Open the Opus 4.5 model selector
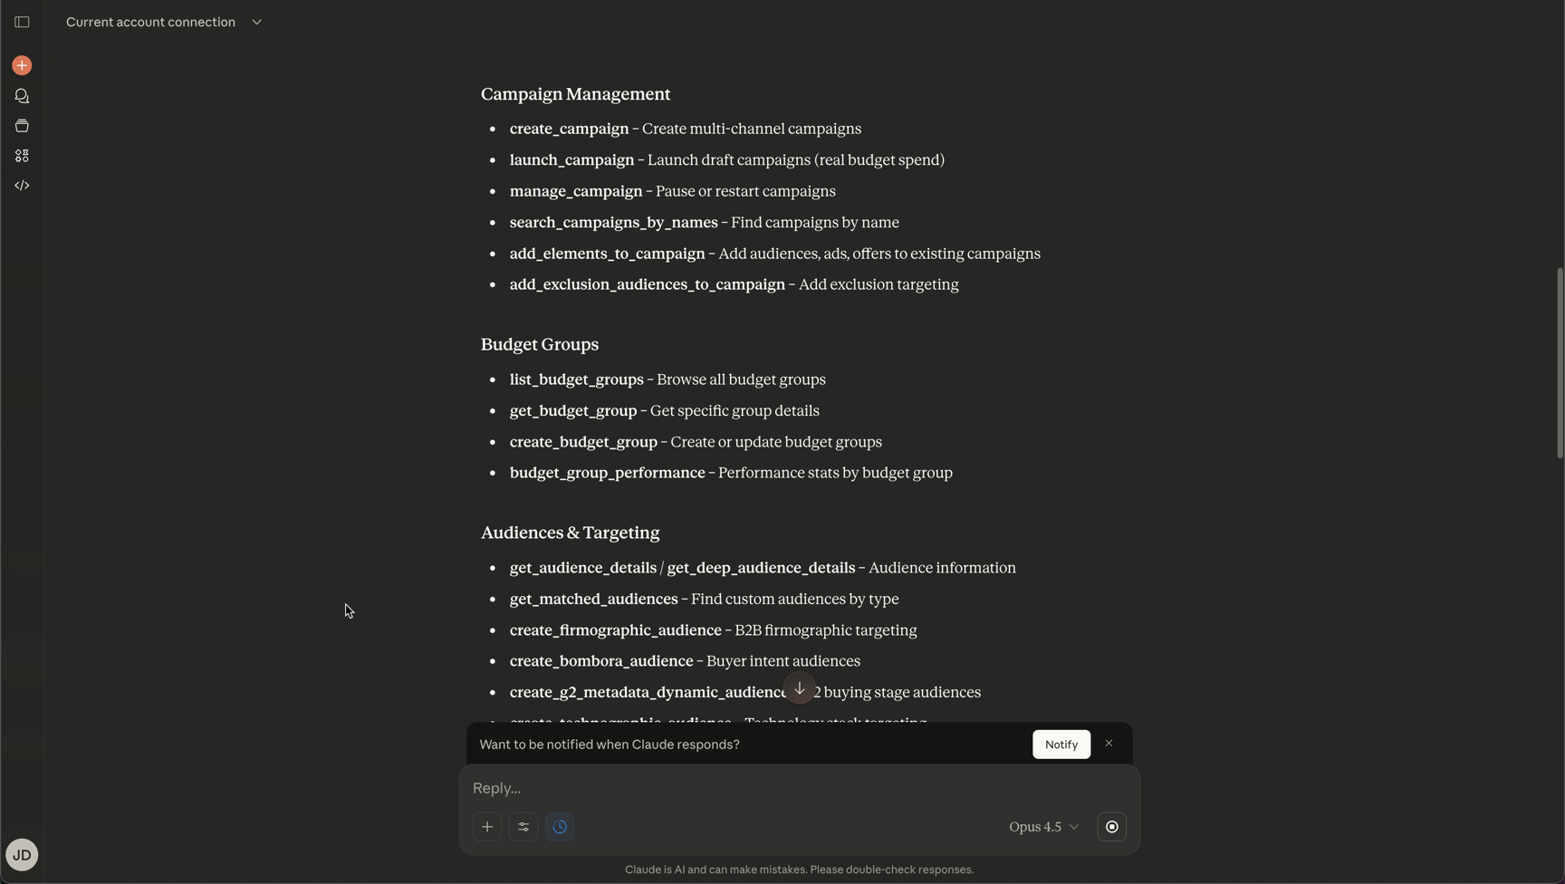Image resolution: width=1565 pixels, height=884 pixels. click(1043, 827)
